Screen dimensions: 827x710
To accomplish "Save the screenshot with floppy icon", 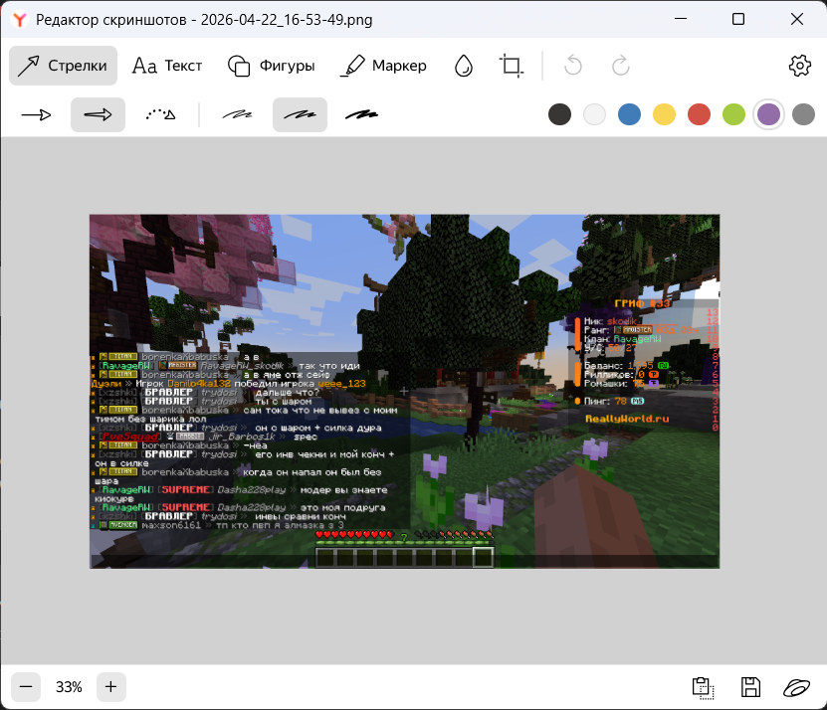I will coord(750,687).
